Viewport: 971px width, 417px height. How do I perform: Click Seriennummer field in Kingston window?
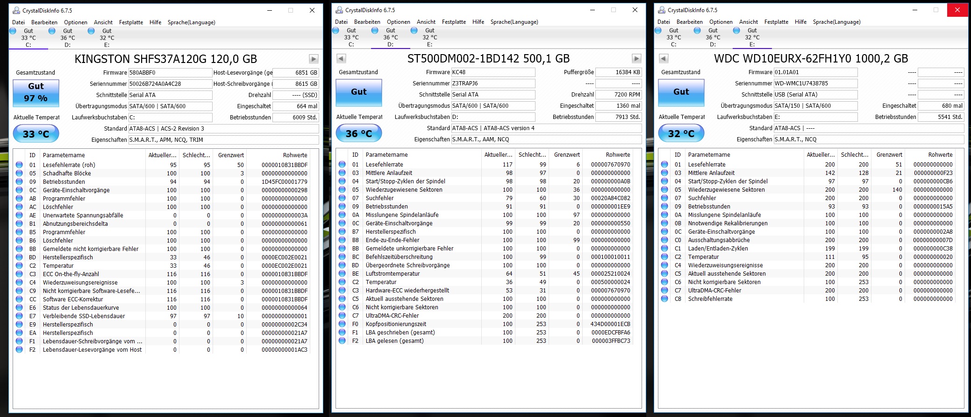coord(170,84)
